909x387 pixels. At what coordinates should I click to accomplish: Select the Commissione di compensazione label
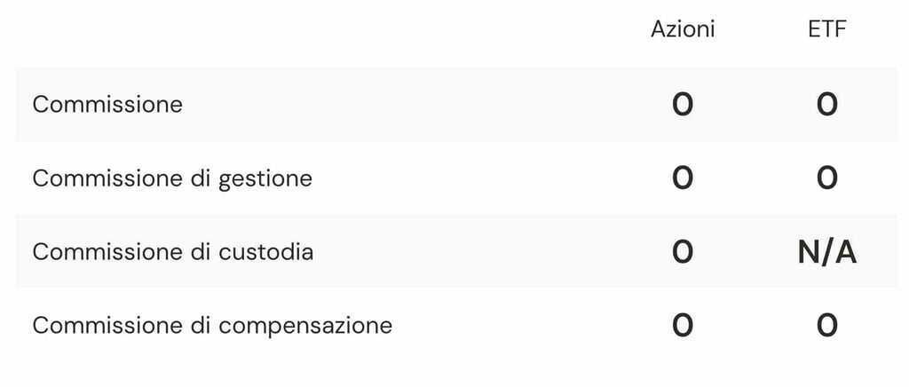tap(212, 325)
